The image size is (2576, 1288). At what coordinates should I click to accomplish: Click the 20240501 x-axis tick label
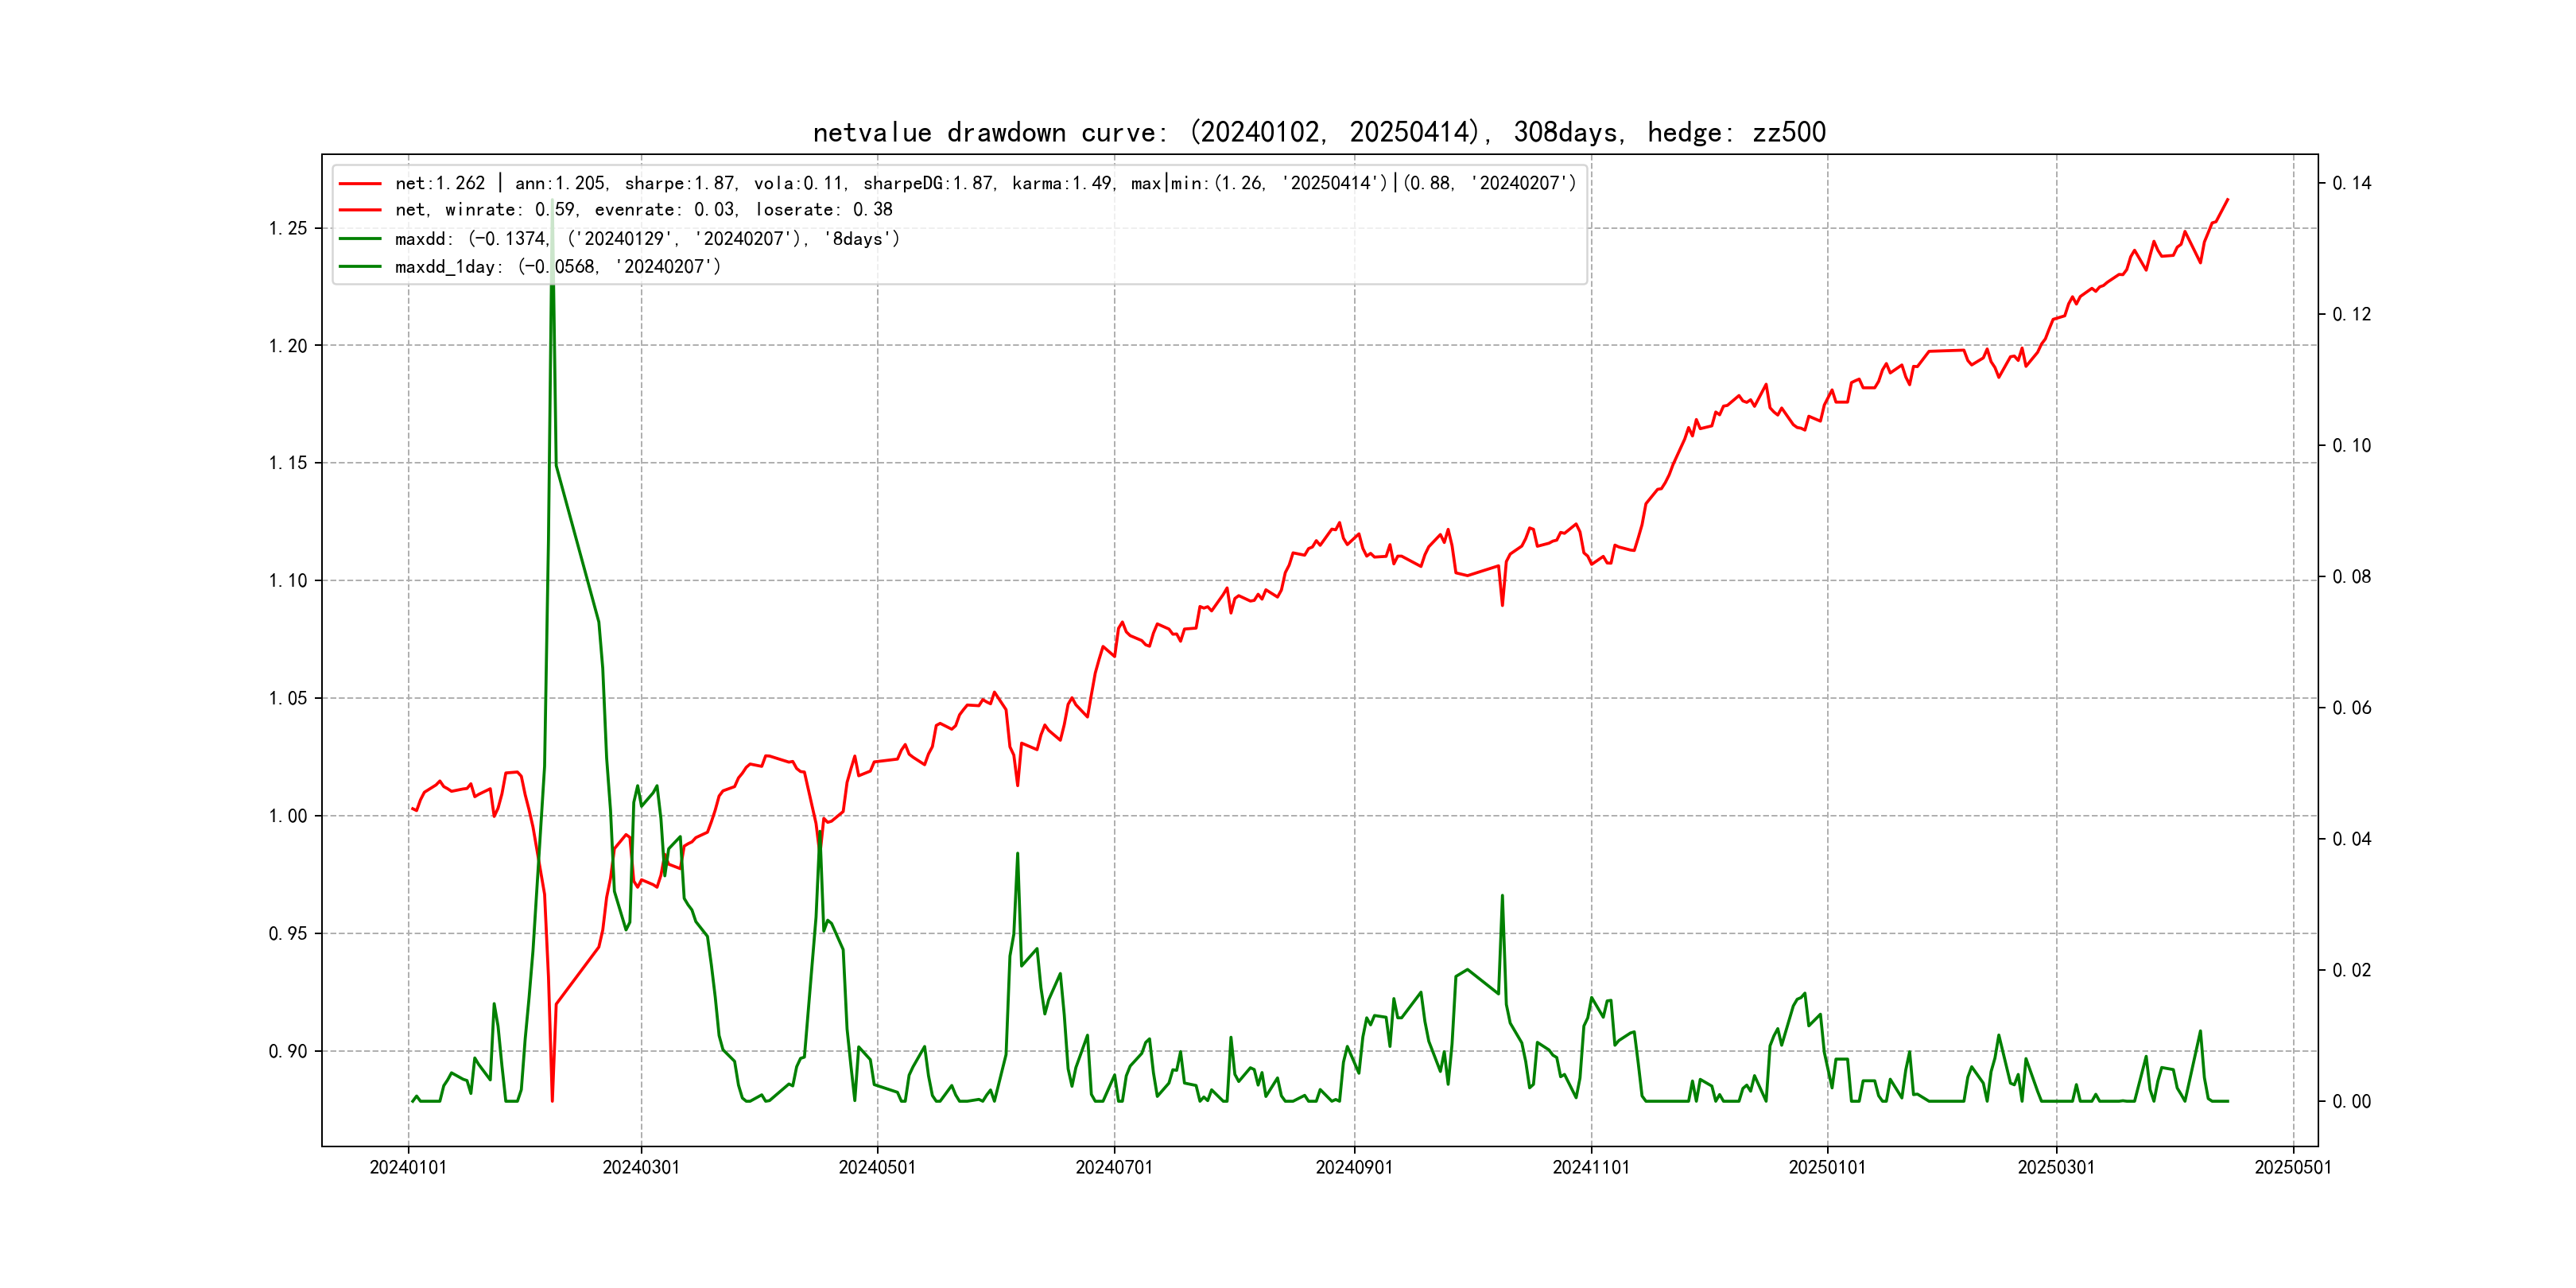(877, 1168)
